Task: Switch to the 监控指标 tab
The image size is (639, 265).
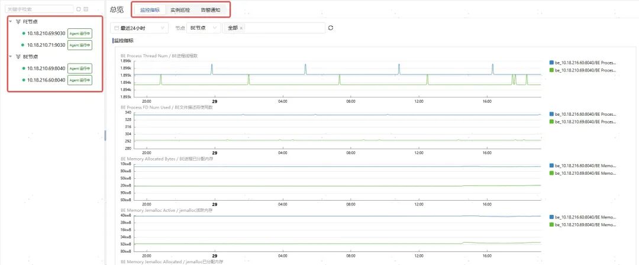Action: point(150,10)
